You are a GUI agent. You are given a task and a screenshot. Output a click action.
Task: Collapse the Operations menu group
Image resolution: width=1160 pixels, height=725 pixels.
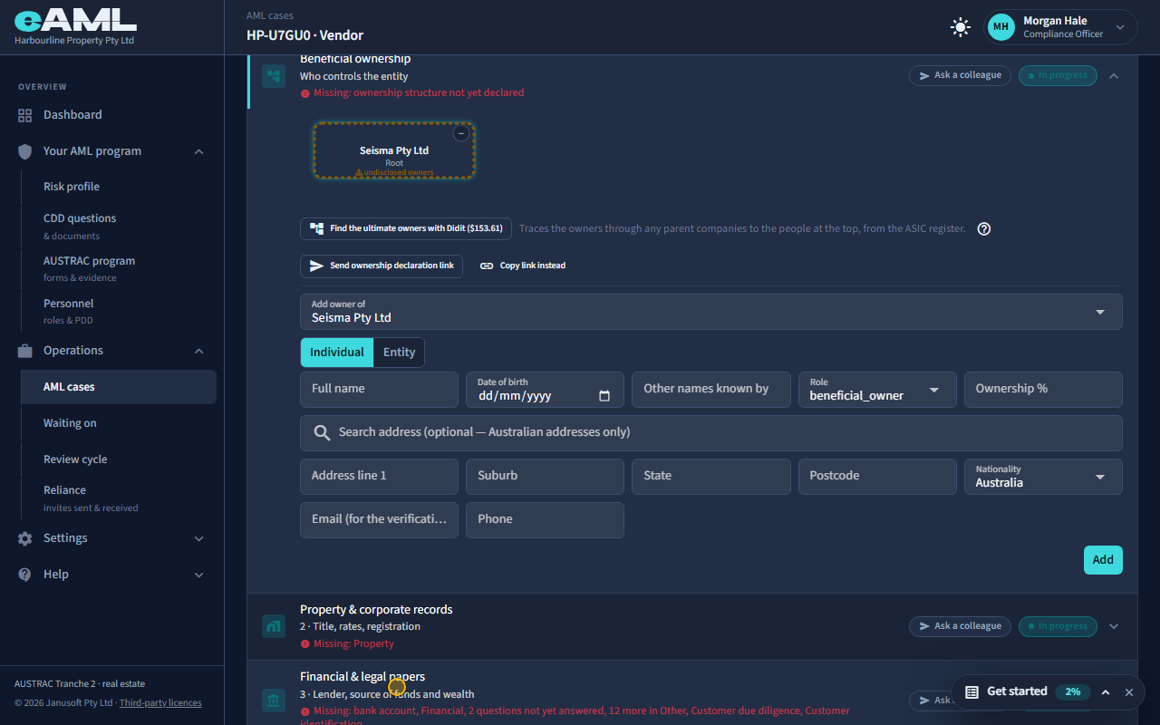[x=199, y=351]
